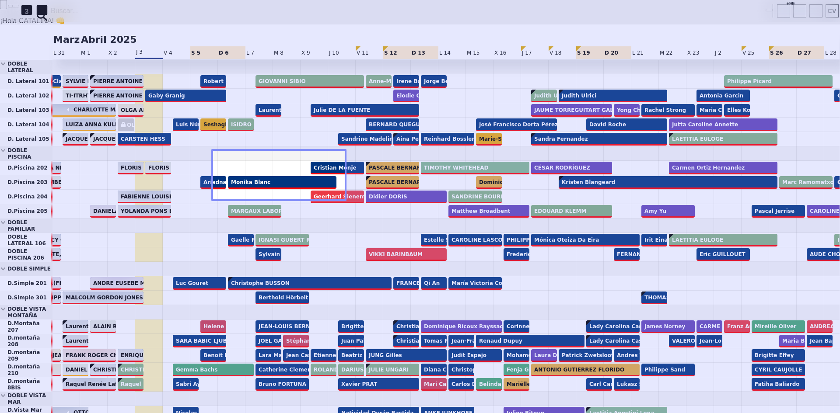Image resolution: width=840 pixels, height=413 pixels.
Task: Click the dark badge showing number 3
Action: click(27, 11)
